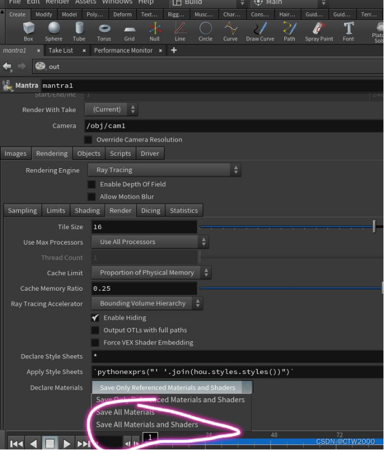Go forward in network path

tap(22, 67)
